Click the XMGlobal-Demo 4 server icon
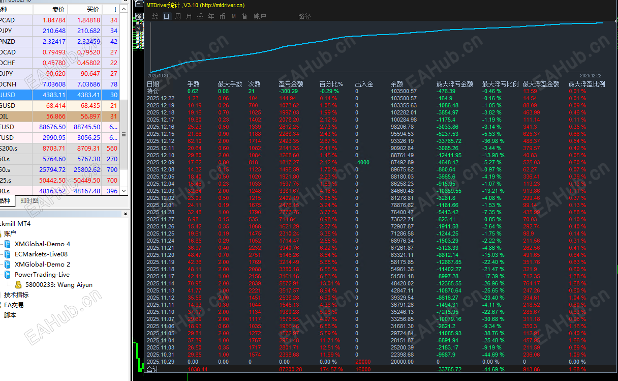 point(8,244)
